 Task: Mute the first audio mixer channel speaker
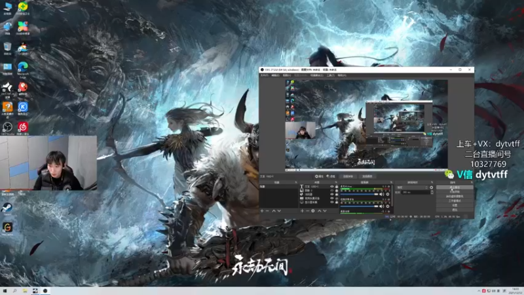381,194
